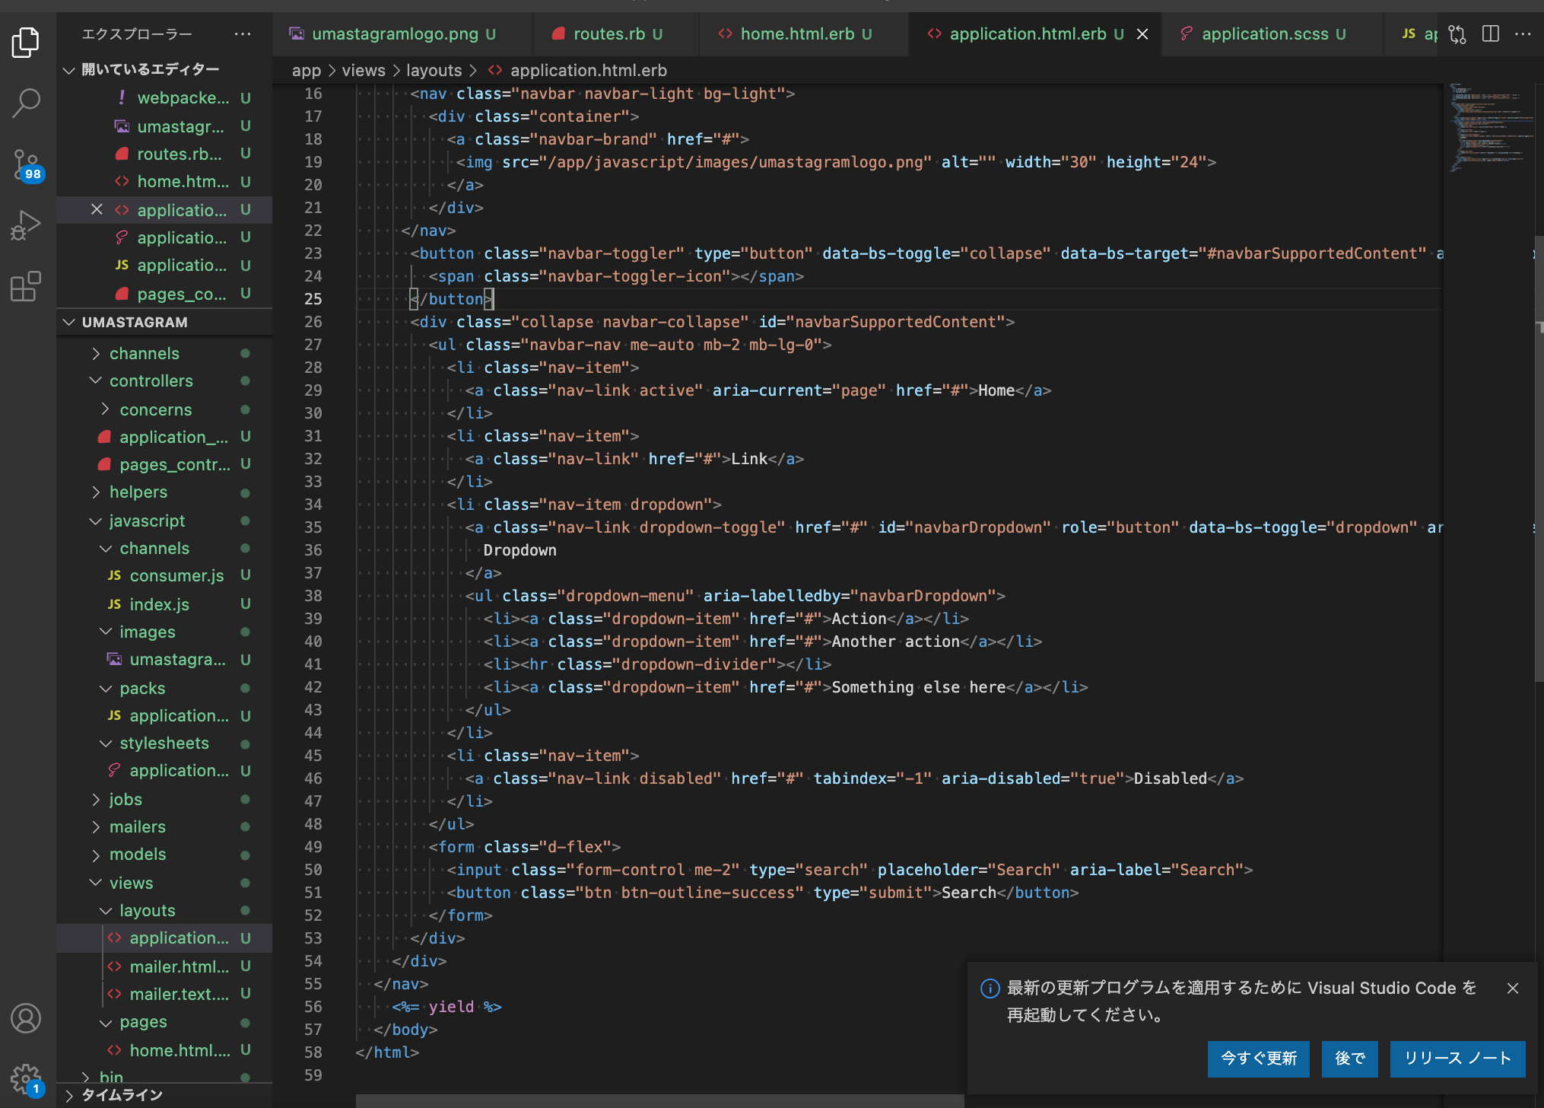
Task: Collapse the controllers folder
Action: [x=164, y=380]
